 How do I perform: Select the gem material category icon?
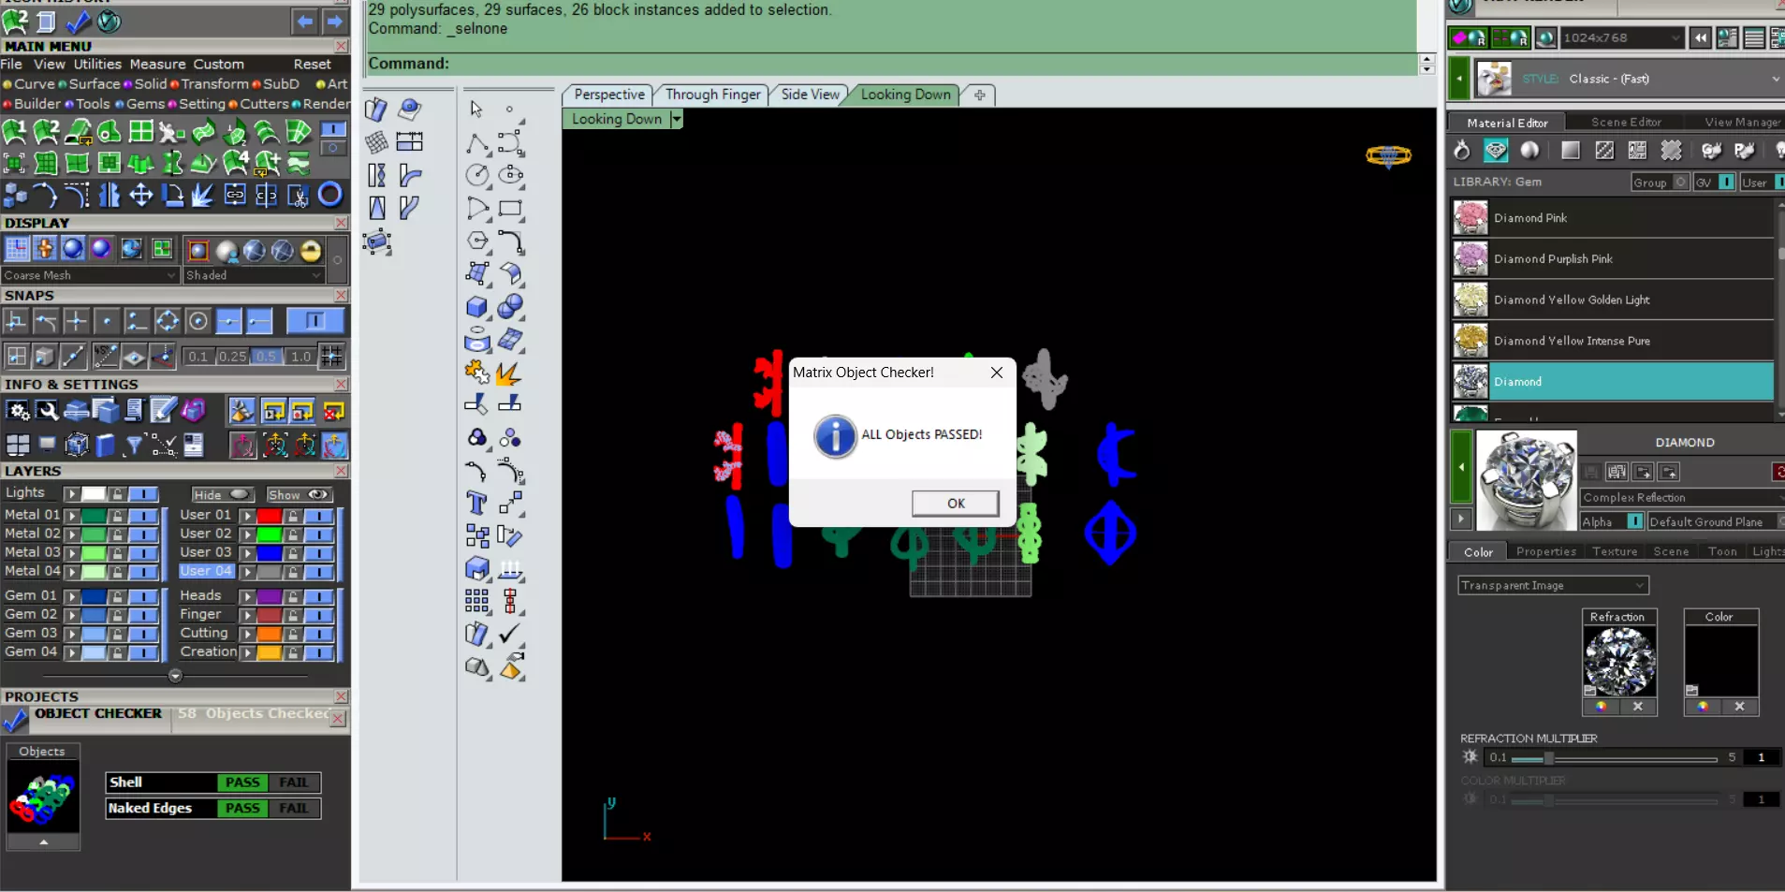coord(1496,151)
